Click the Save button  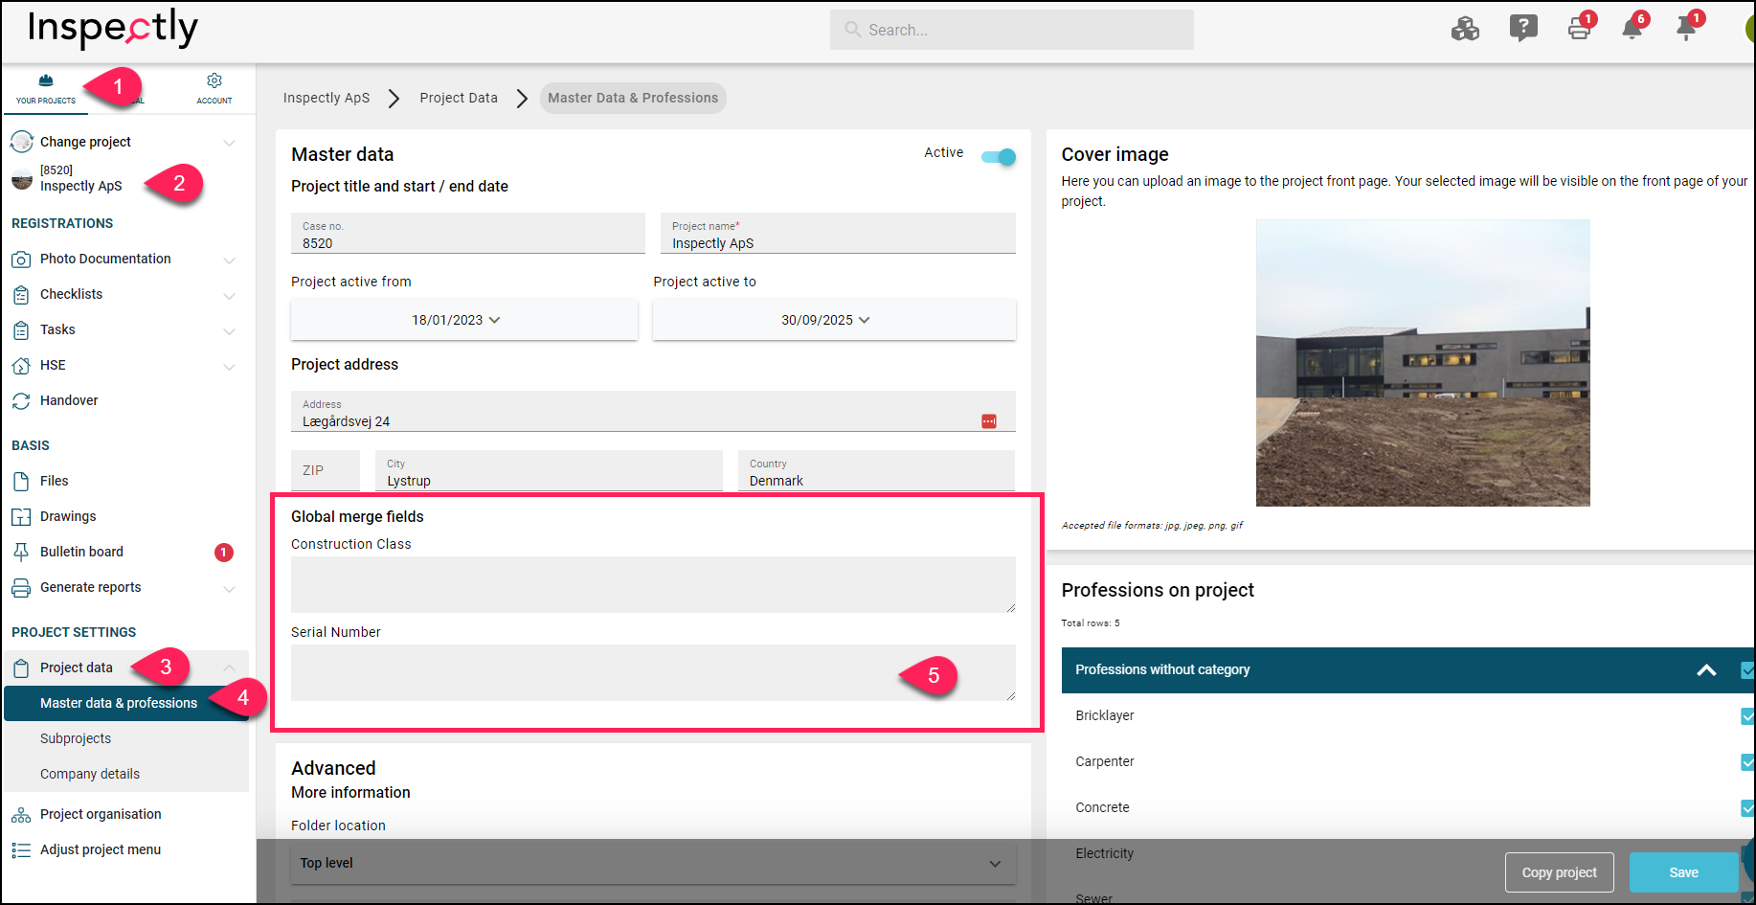click(x=1683, y=872)
